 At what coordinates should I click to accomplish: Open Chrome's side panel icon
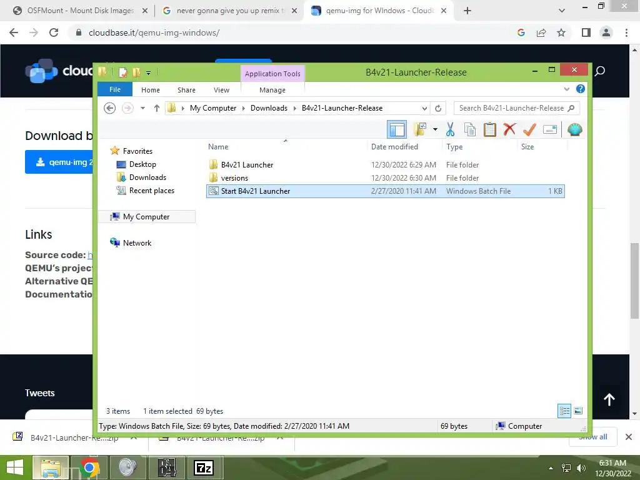coord(586,32)
